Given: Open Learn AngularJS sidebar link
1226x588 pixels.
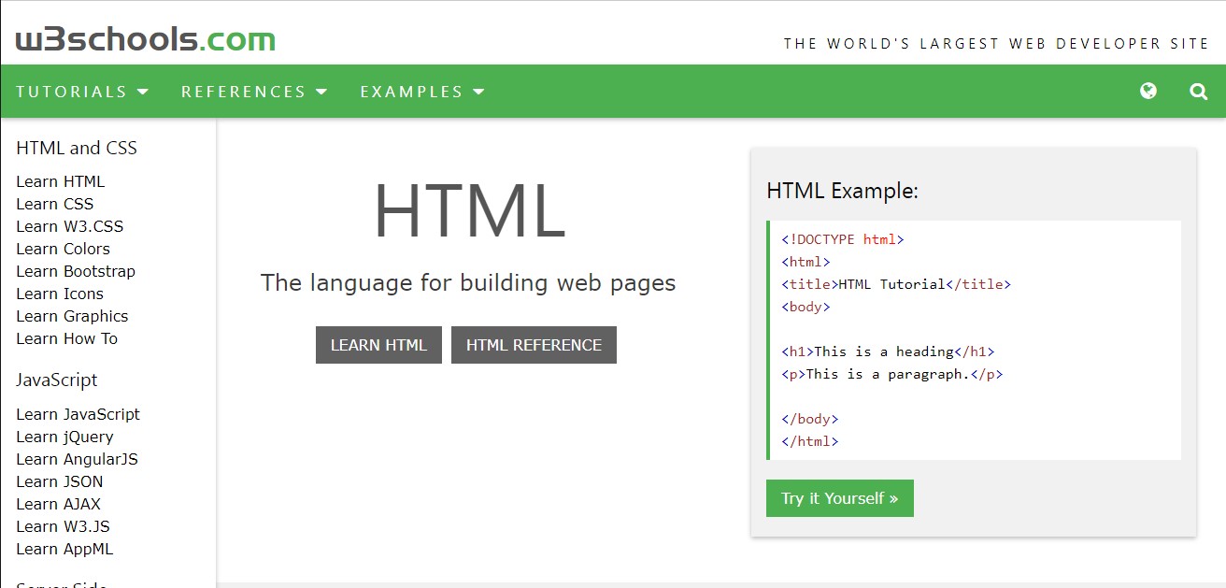Looking at the screenshot, I should (77, 459).
